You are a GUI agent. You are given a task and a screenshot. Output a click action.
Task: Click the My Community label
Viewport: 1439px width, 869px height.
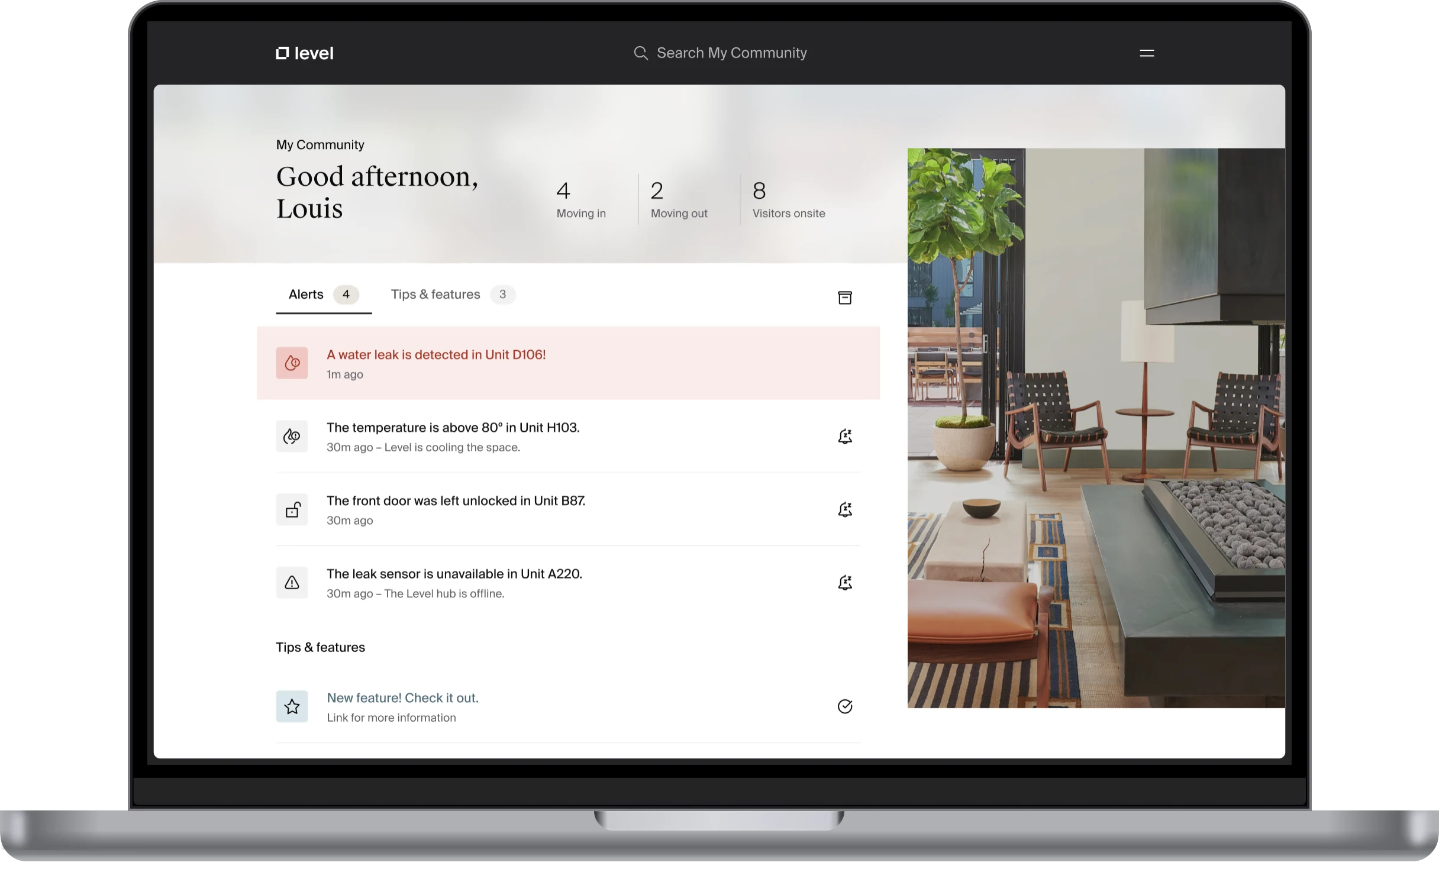coord(320,145)
